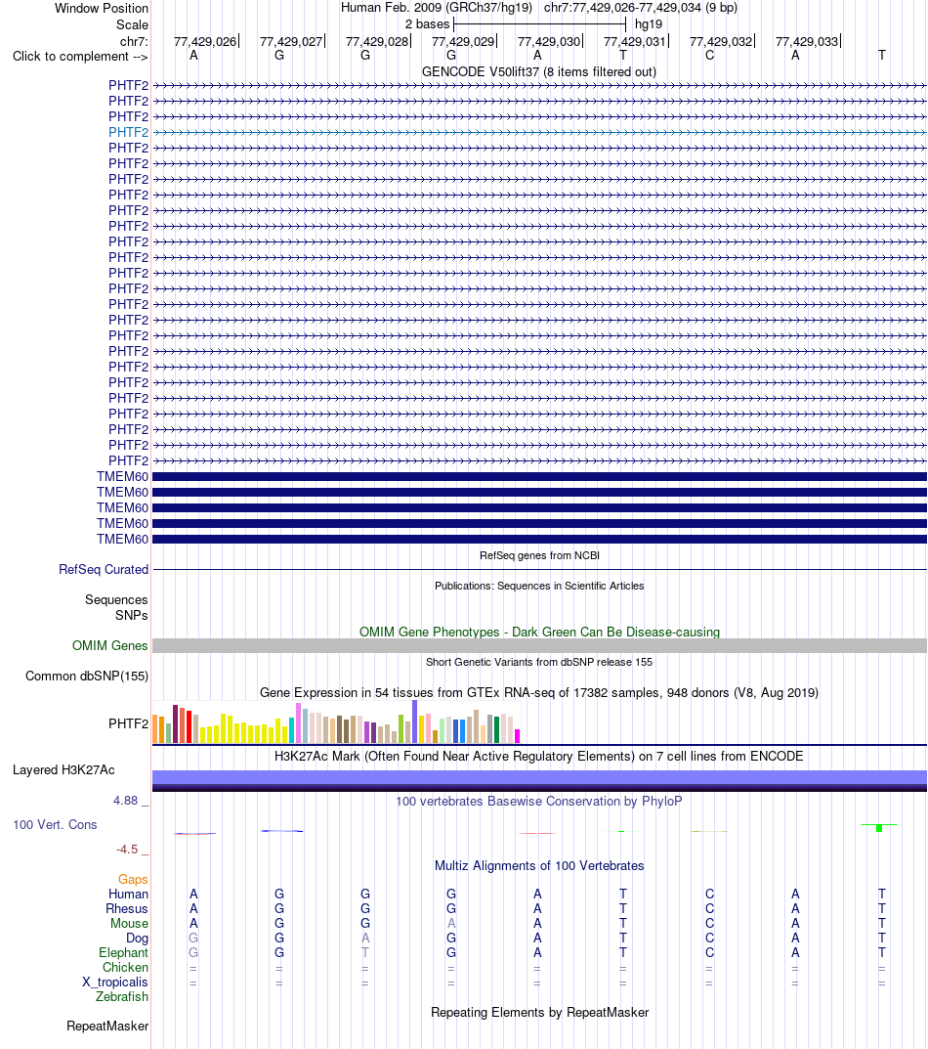Open the Layered H3K27Ac track label
Screen dimensions: 928x1049
tap(63, 770)
